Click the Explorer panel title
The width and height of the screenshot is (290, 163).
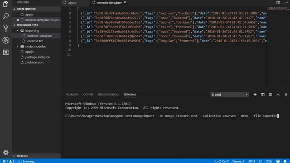coord(23,2)
